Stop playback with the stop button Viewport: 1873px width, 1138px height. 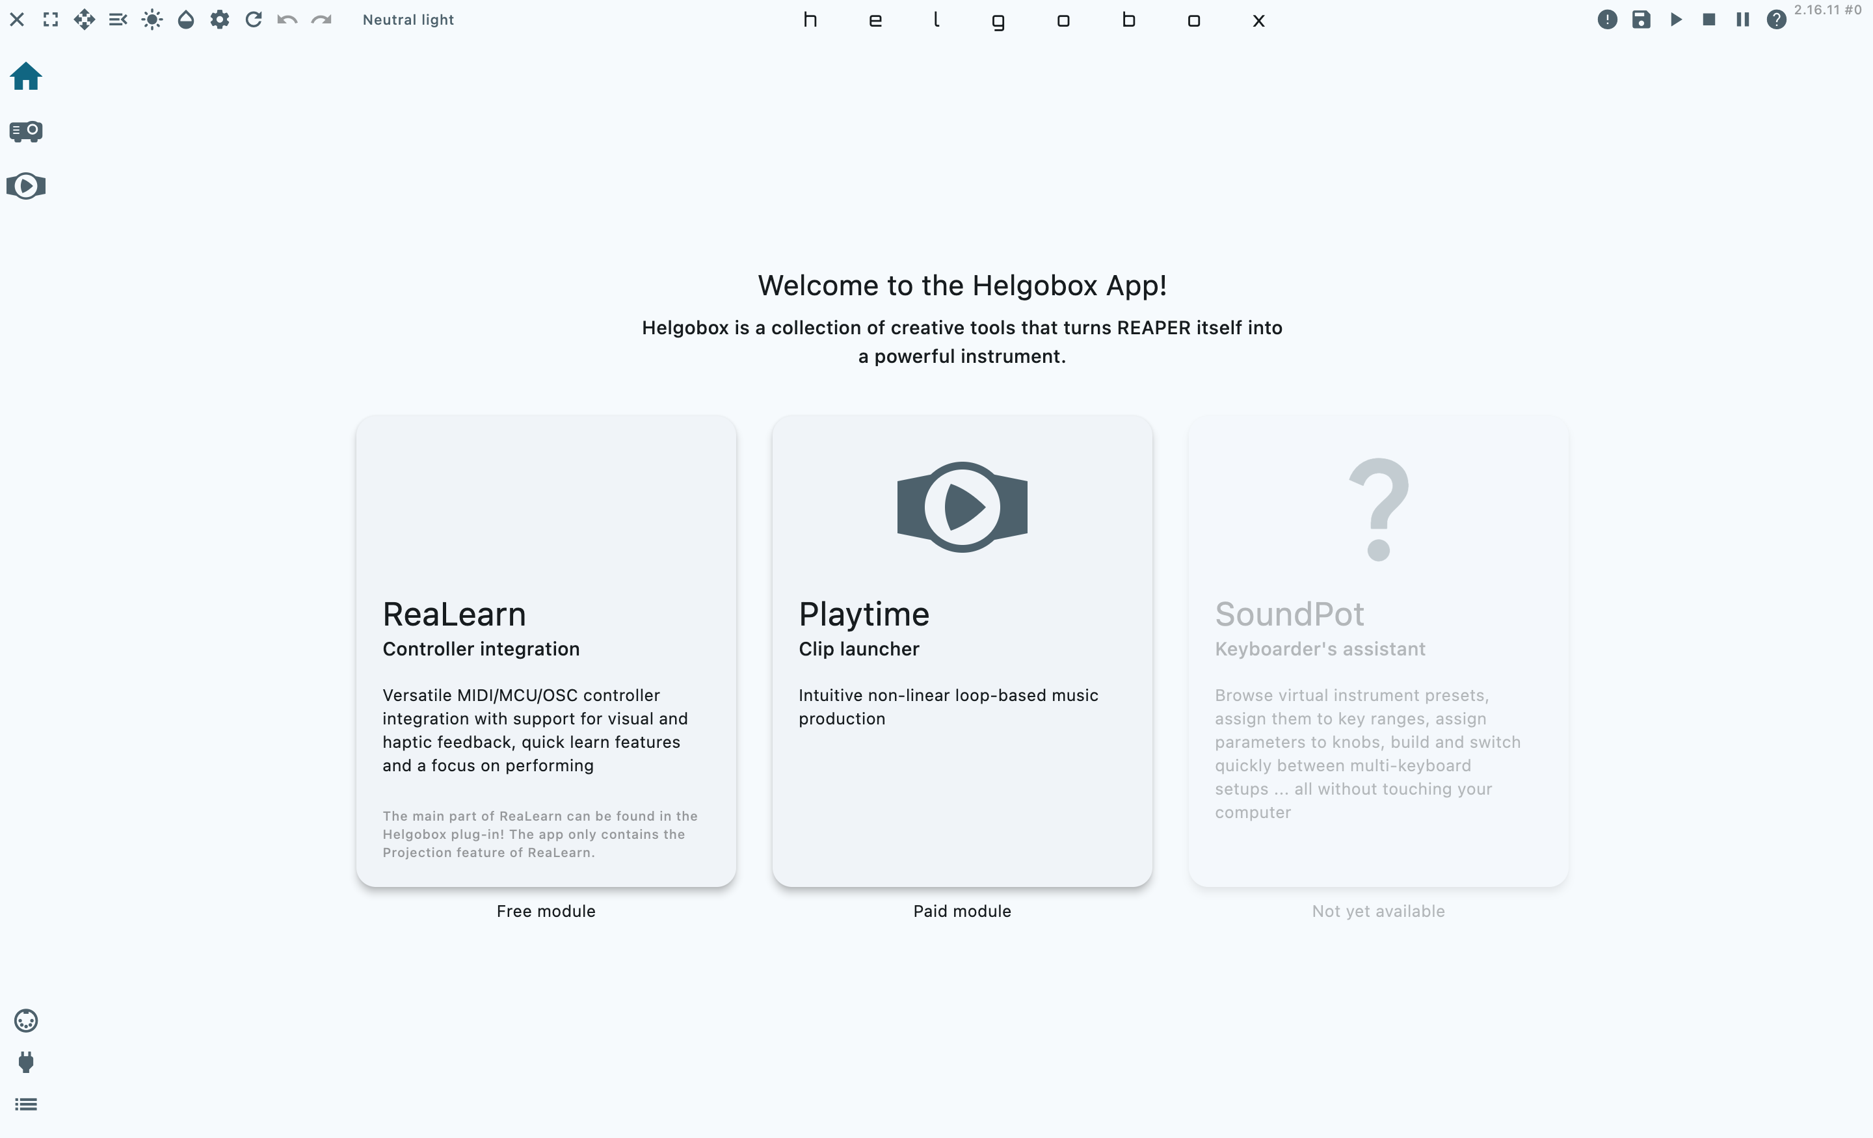(1709, 20)
